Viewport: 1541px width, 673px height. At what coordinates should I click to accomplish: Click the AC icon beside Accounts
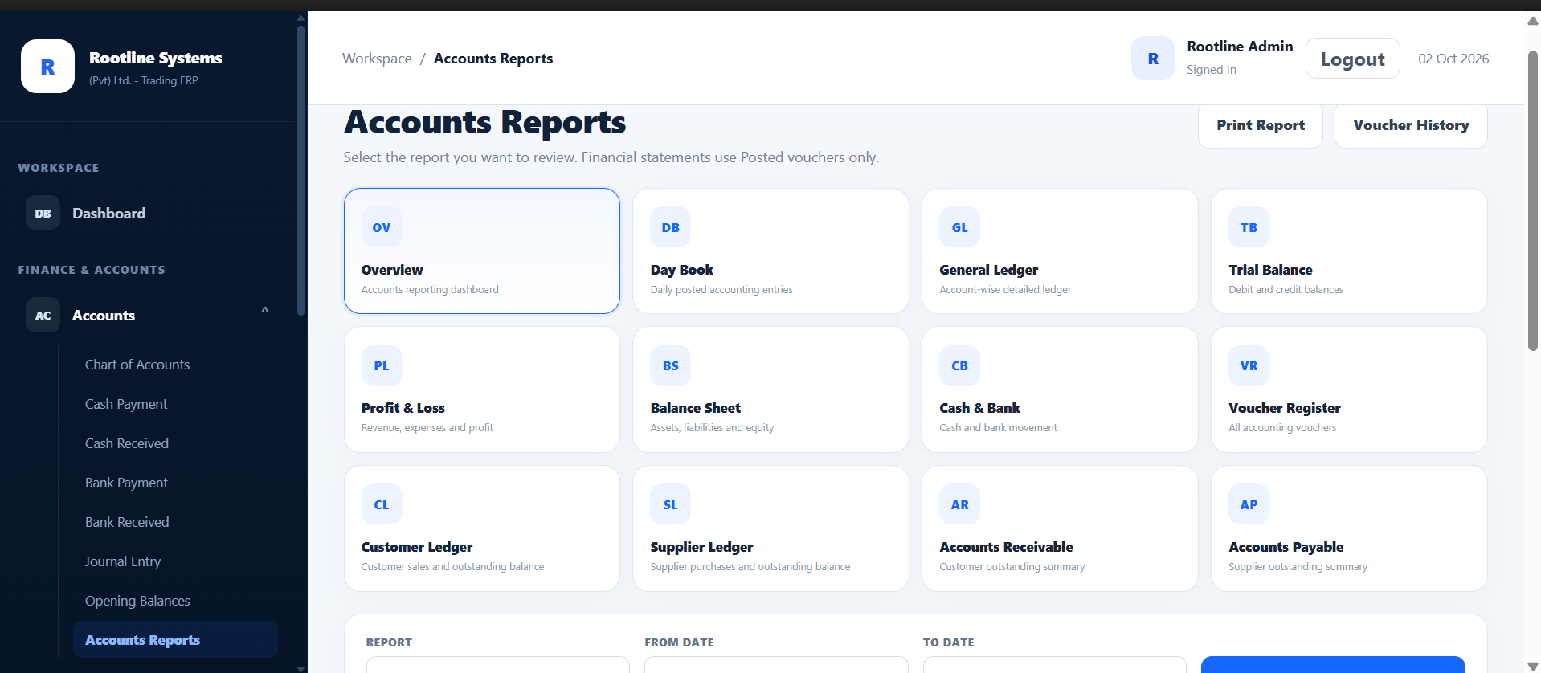pyautogui.click(x=43, y=316)
